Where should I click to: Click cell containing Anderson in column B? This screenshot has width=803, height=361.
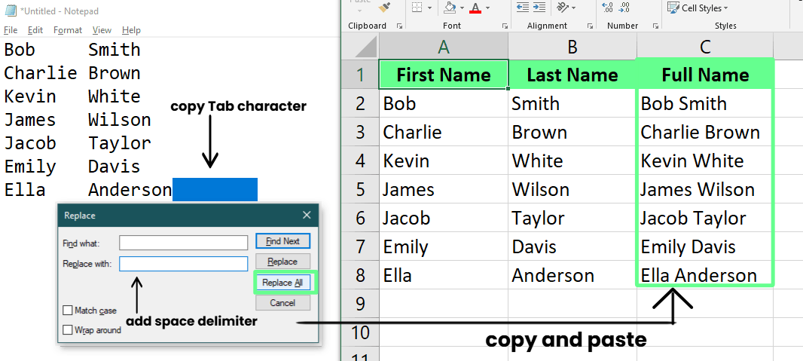point(572,276)
